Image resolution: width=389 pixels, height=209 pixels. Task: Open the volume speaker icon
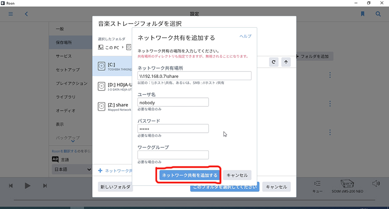(x=376, y=184)
